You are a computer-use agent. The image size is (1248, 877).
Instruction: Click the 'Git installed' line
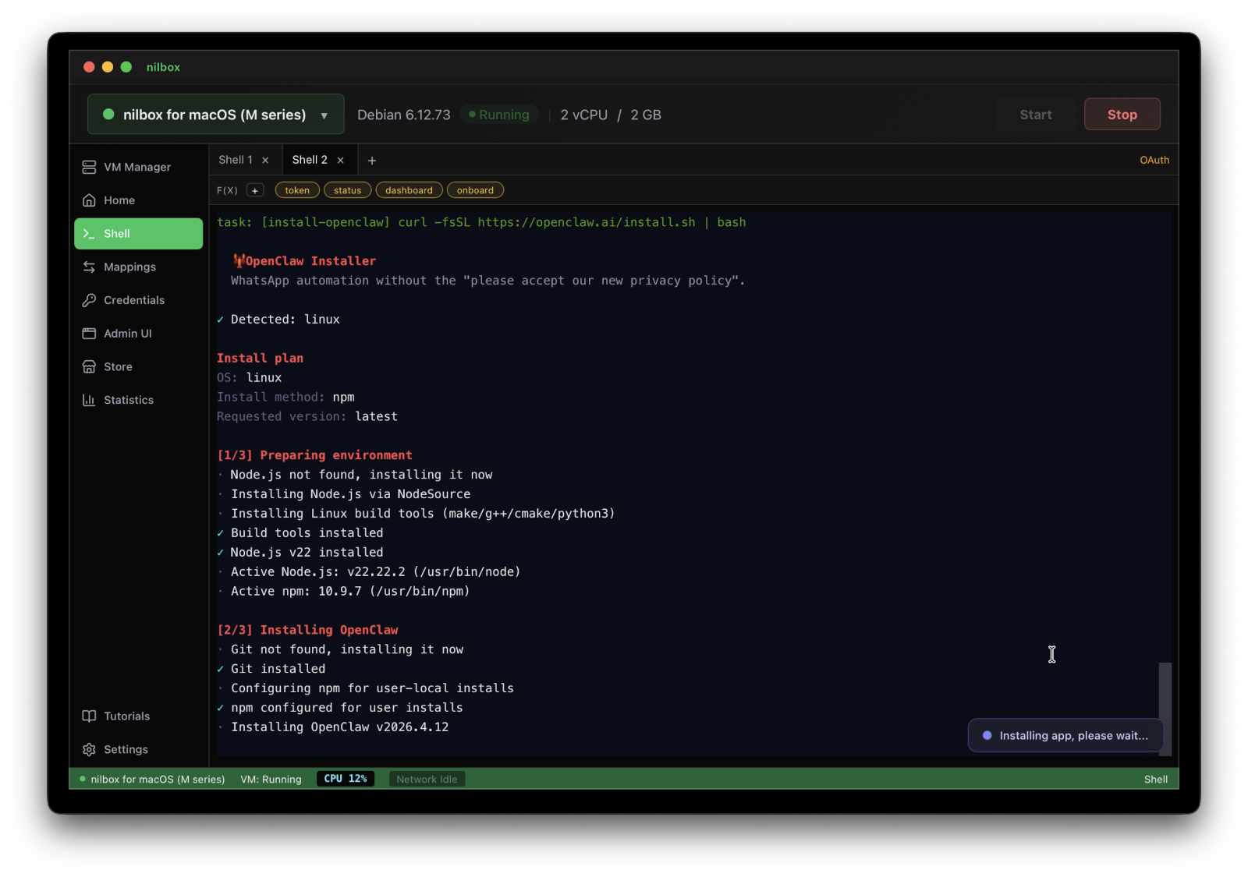click(x=278, y=669)
